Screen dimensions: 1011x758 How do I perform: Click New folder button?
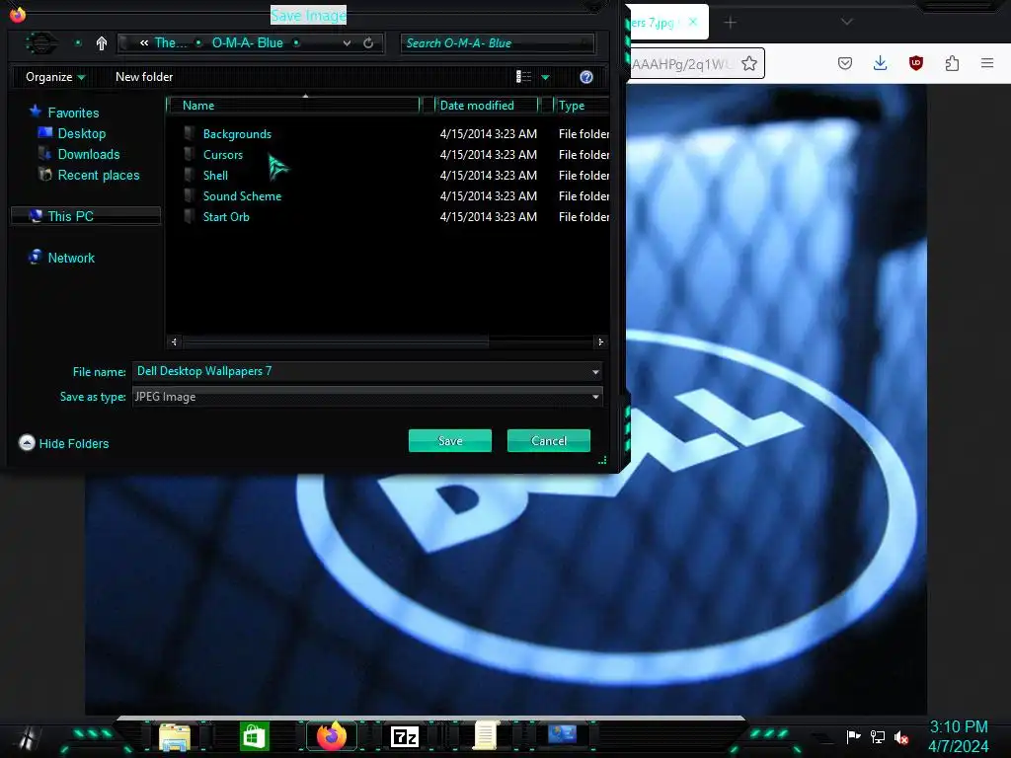144,77
